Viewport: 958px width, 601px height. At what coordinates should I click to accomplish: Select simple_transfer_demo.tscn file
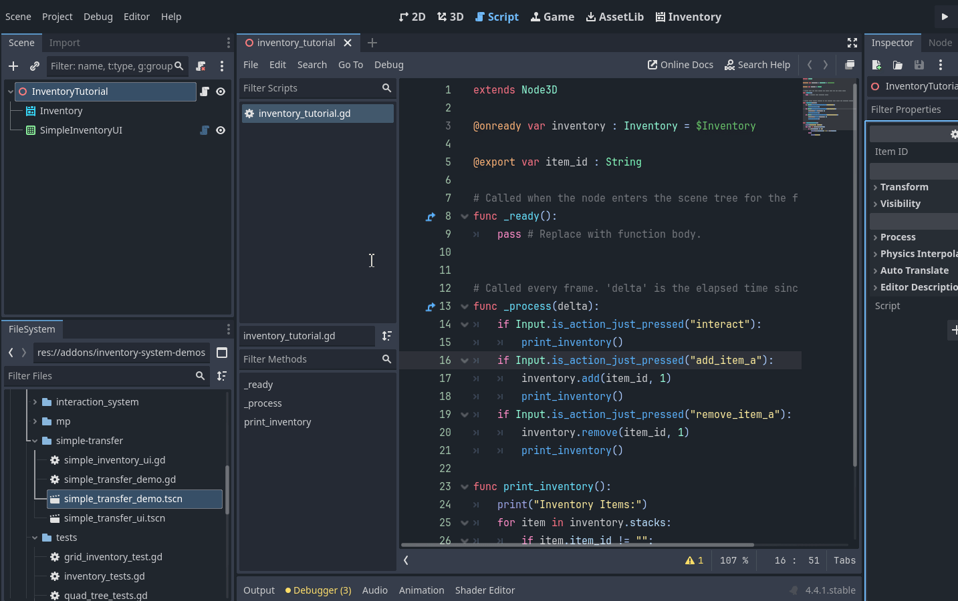(134, 499)
